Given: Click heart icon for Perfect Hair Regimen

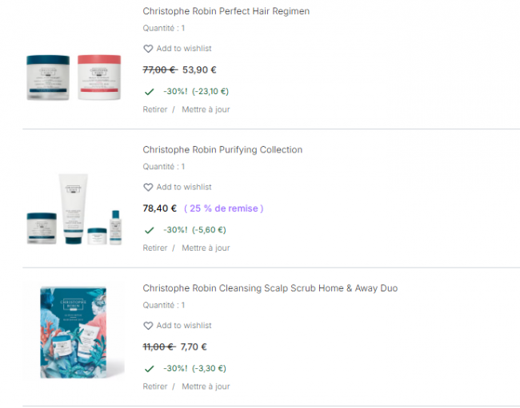Looking at the screenshot, I should coord(148,49).
